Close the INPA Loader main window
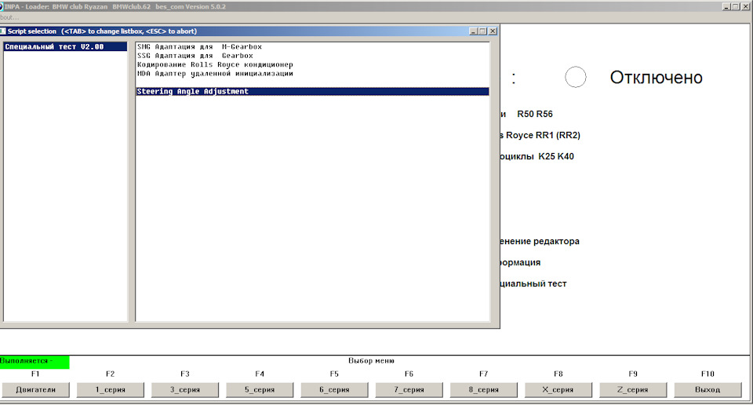 [745, 7]
